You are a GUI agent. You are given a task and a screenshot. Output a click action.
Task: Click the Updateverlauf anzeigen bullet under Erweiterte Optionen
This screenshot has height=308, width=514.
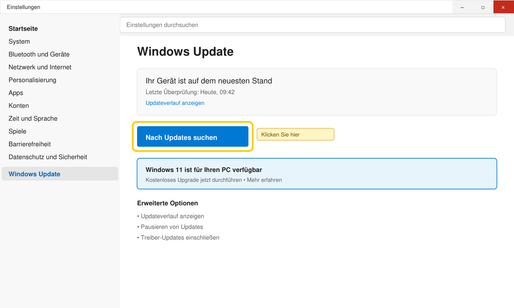point(170,216)
